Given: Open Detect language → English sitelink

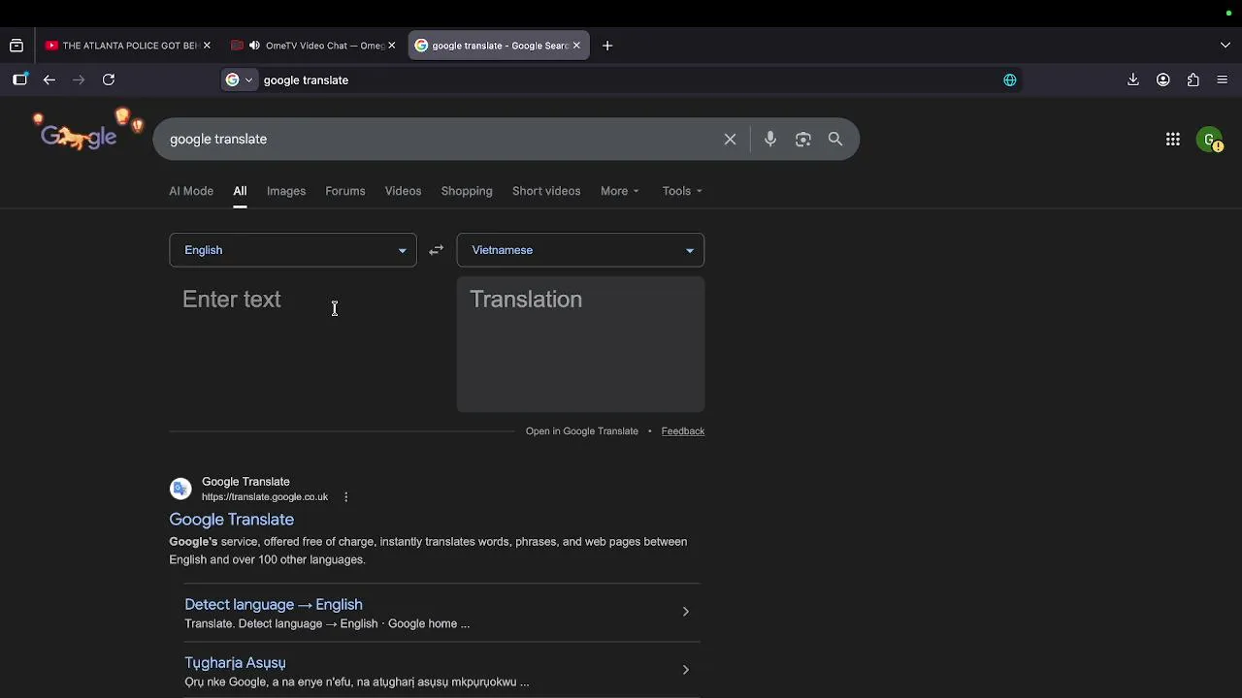Looking at the screenshot, I should coord(274,605).
